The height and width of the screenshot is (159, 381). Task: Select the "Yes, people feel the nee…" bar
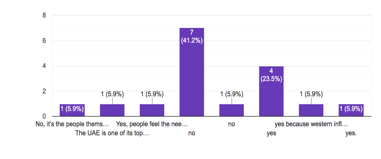(152, 110)
